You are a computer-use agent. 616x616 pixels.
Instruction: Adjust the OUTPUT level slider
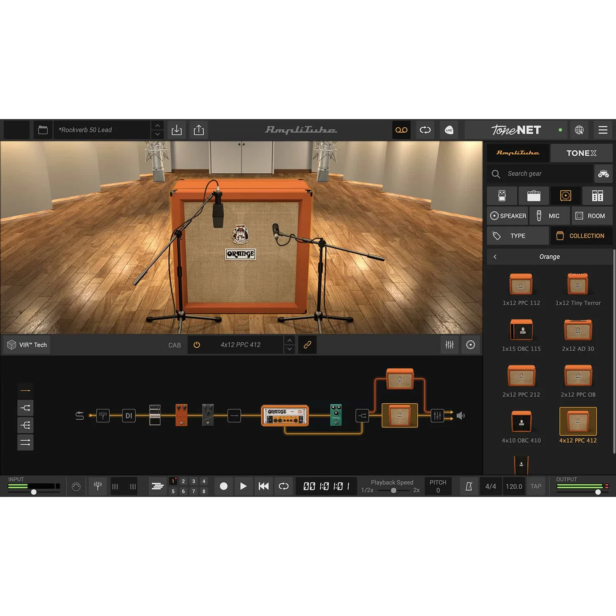coord(598,492)
